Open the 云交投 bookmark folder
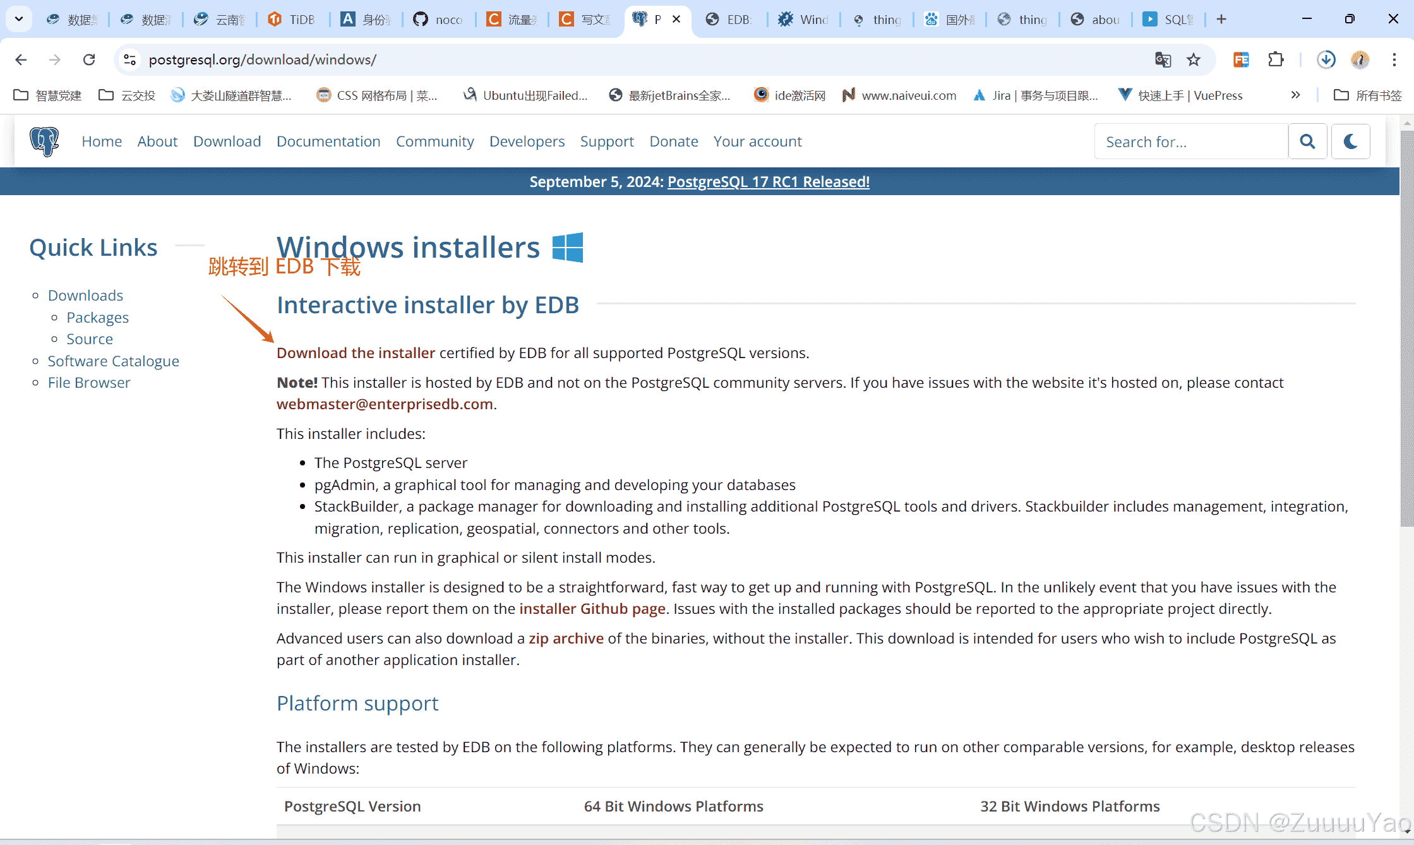 127,95
